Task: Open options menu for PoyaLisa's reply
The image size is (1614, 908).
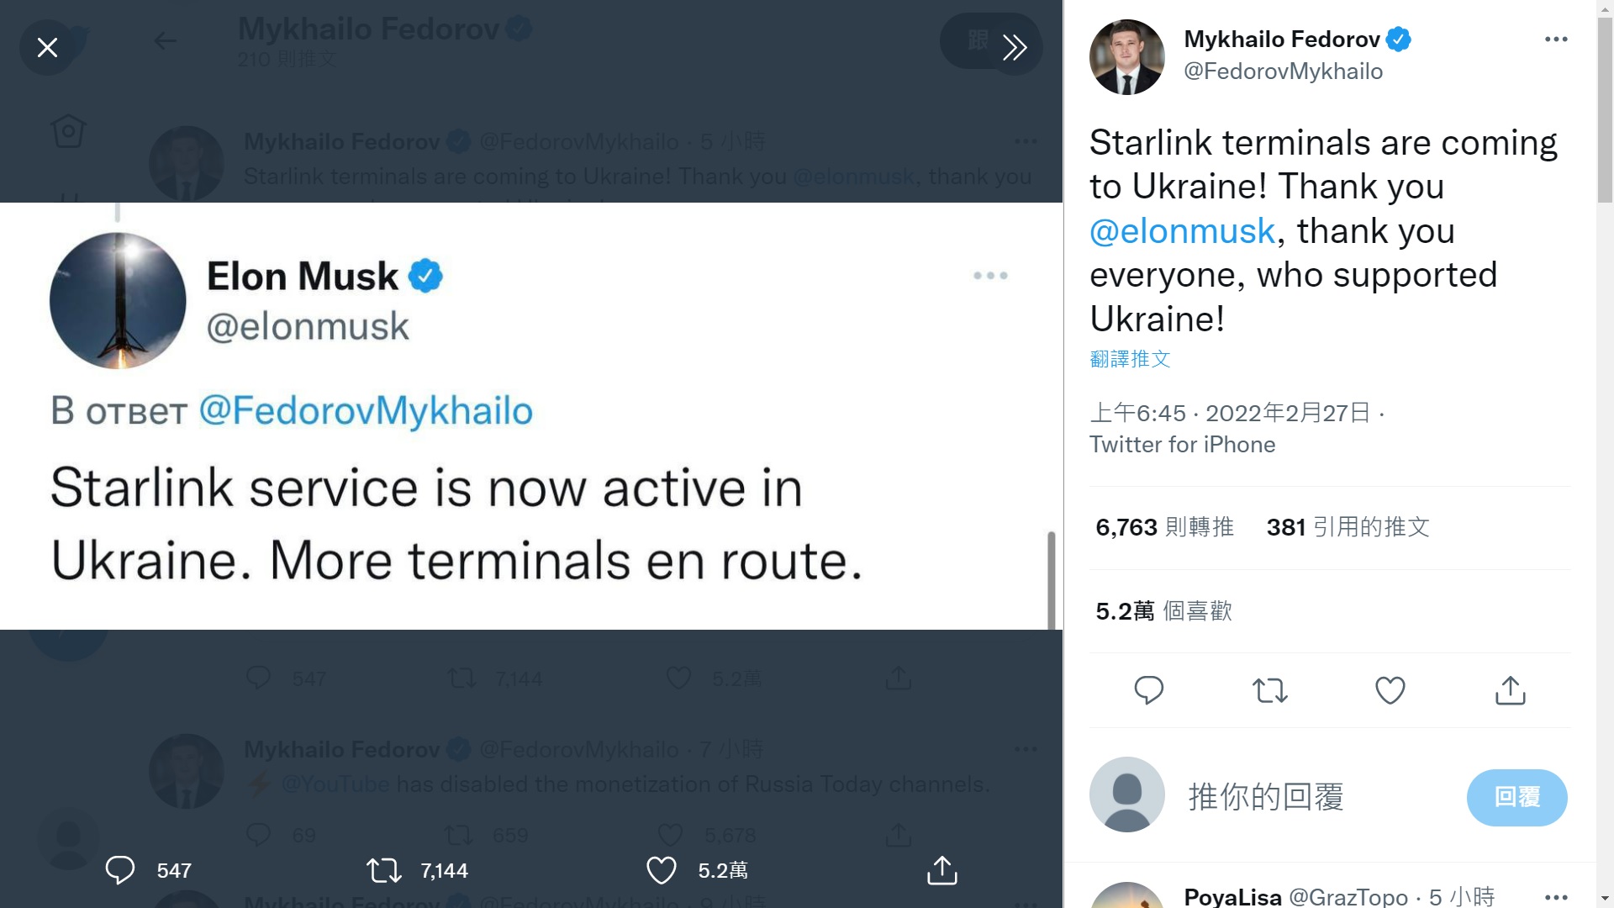Action: 1555,897
